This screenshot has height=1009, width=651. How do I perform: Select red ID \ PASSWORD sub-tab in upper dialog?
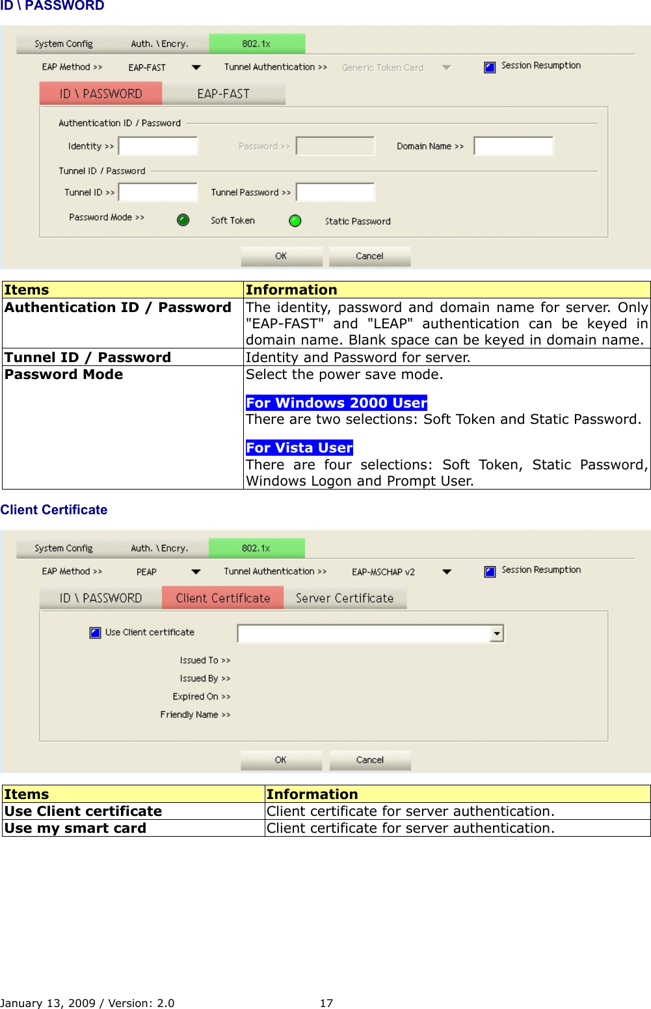pyautogui.click(x=101, y=94)
